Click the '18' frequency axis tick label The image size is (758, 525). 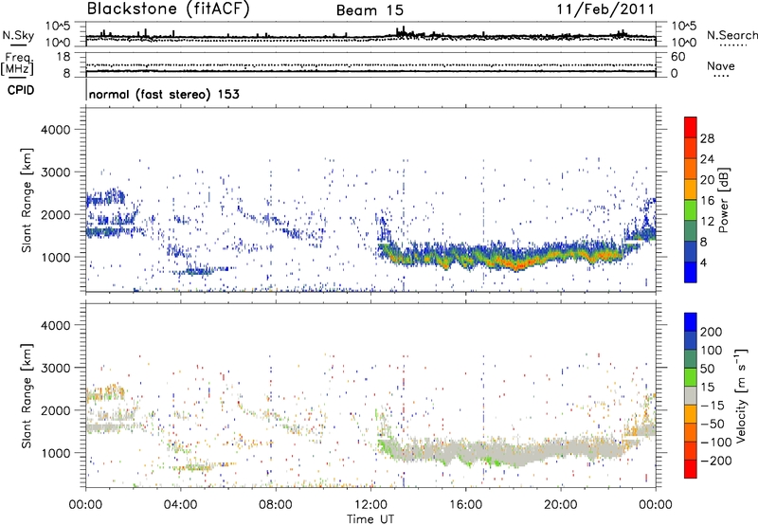tap(63, 57)
